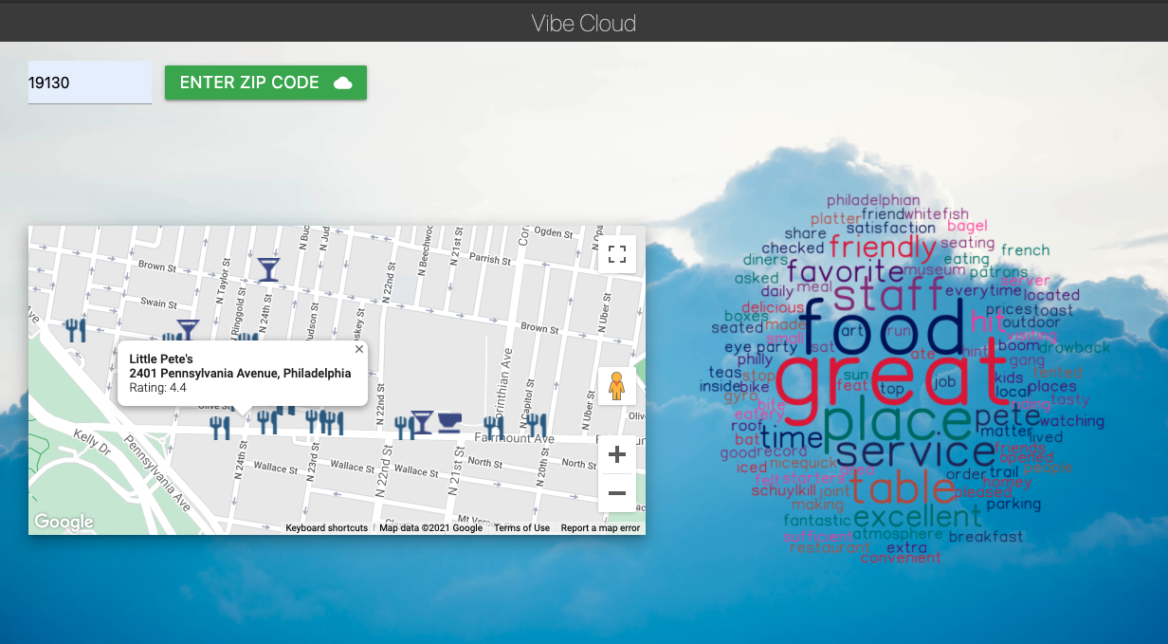Click the Vibe Cloud header title
1168x644 pixels.
[x=584, y=23]
